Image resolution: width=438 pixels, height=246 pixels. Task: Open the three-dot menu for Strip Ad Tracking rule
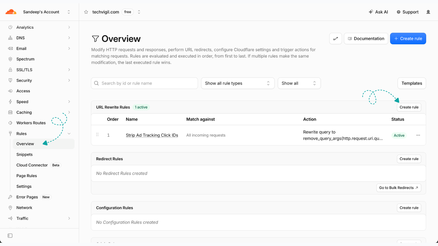[x=418, y=135]
